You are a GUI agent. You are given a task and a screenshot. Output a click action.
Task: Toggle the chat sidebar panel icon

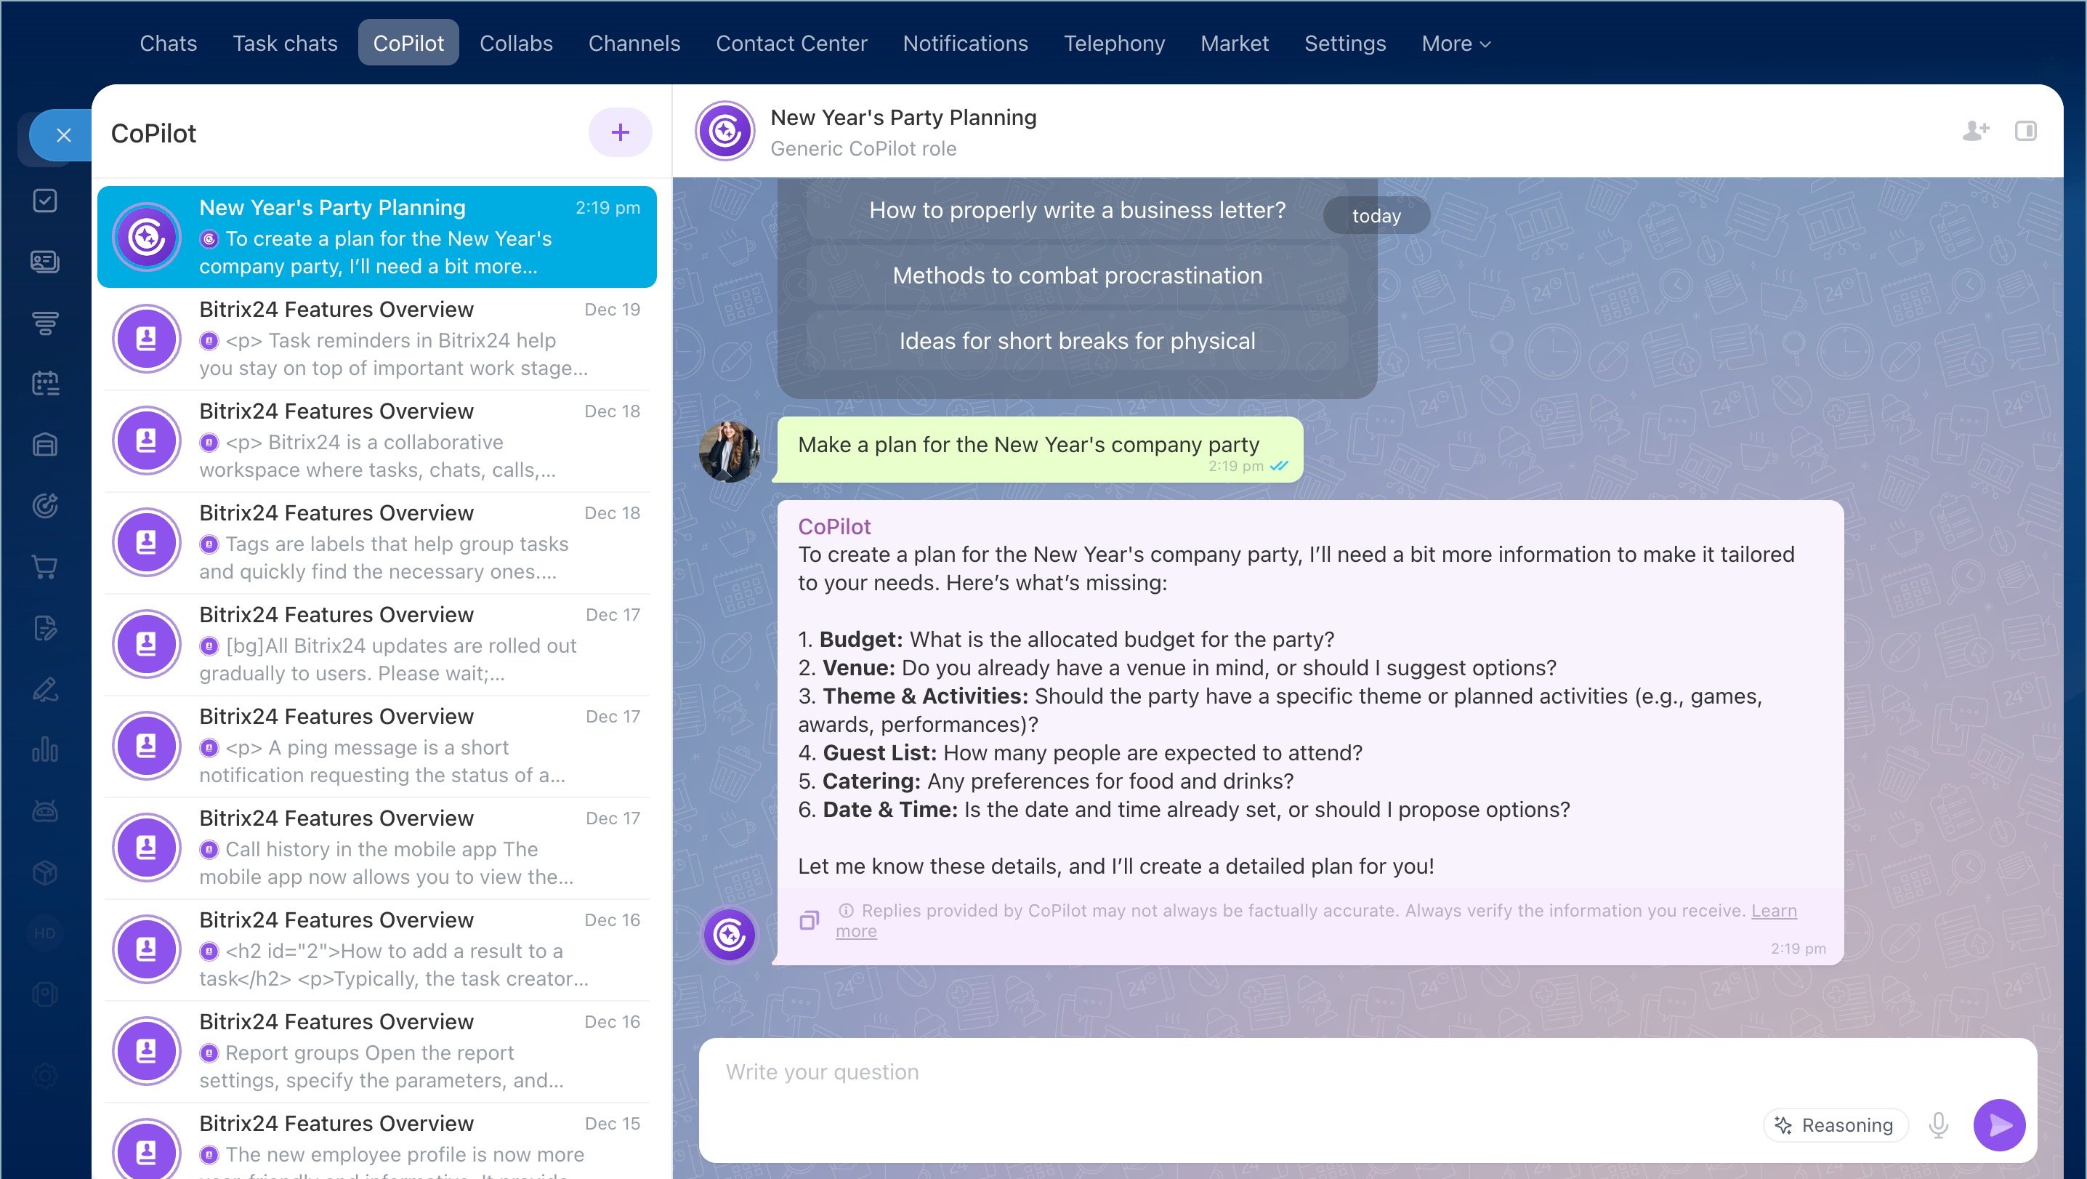click(2025, 130)
